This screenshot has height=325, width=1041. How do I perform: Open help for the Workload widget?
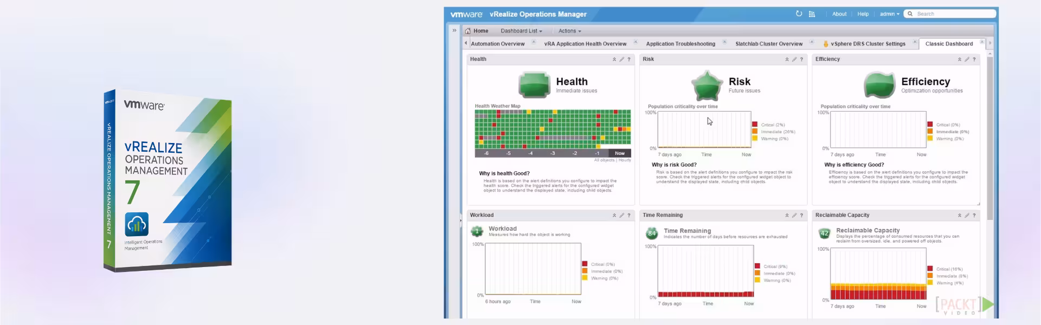pos(629,216)
